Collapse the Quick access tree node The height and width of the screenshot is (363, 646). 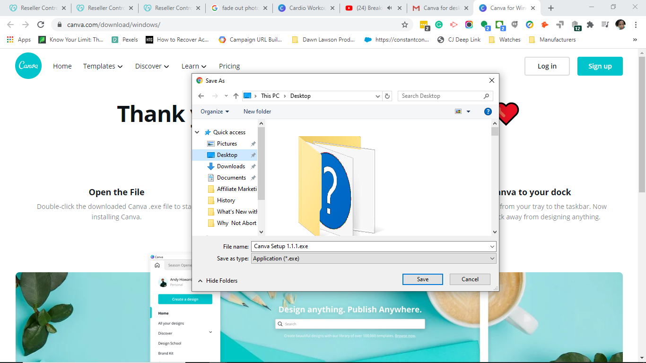tap(198, 132)
